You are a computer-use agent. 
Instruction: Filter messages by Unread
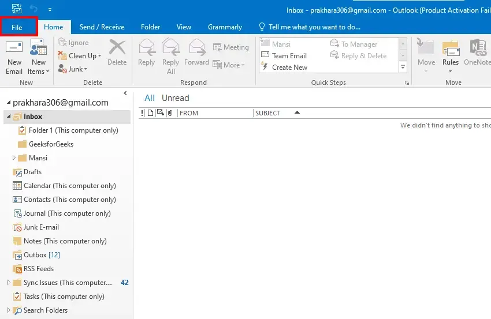176,98
